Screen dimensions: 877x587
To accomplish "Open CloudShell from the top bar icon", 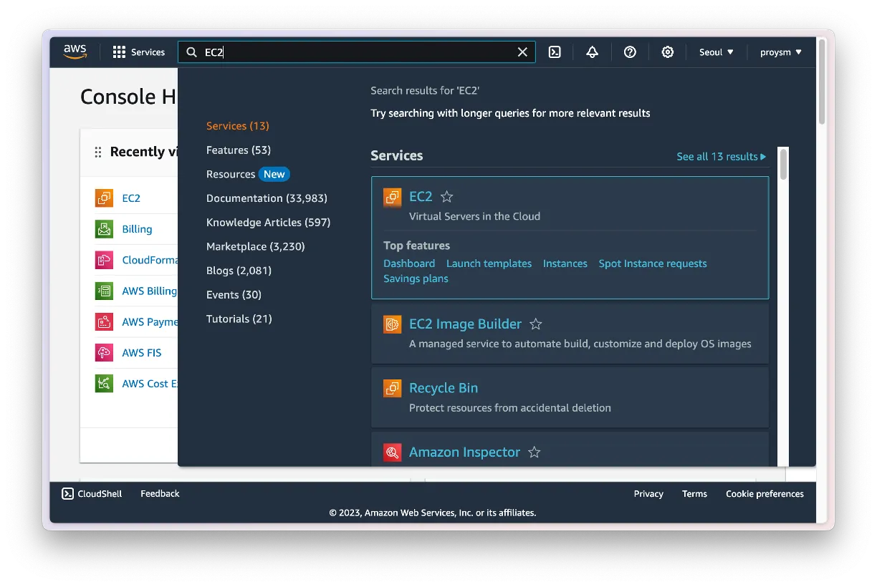I will tap(555, 52).
